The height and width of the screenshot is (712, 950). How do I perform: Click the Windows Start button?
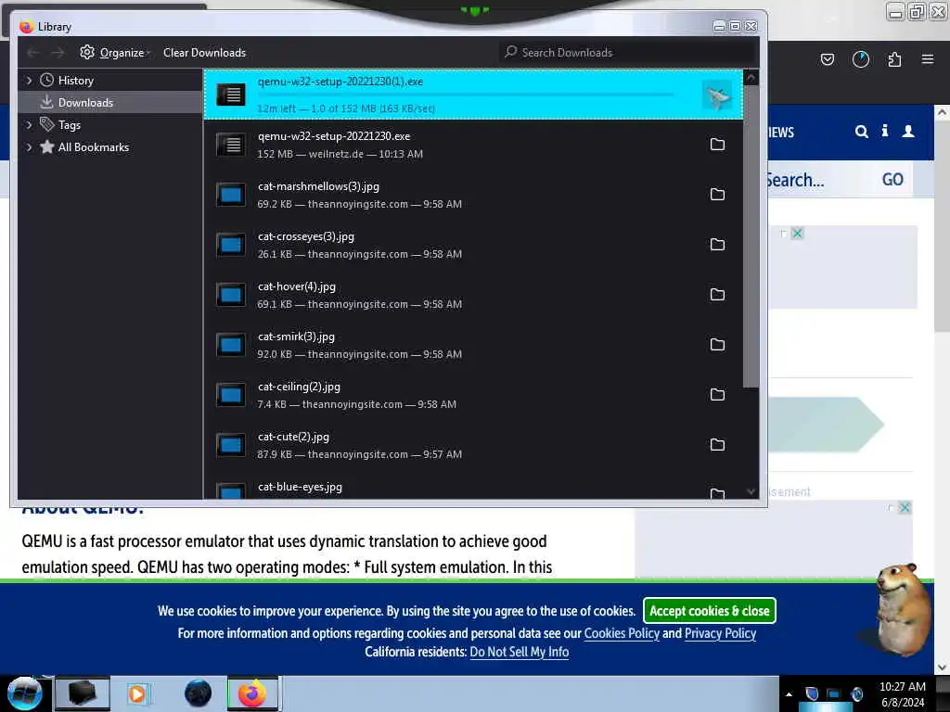coord(24,693)
